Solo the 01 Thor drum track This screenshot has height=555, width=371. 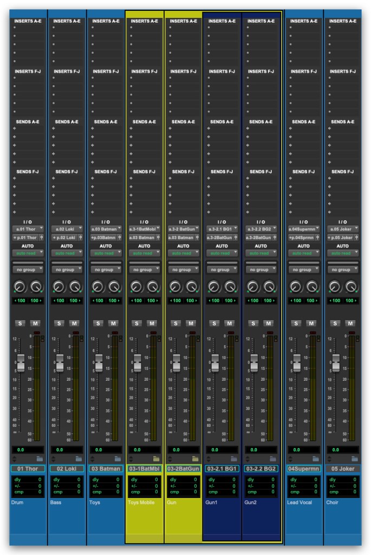point(21,323)
